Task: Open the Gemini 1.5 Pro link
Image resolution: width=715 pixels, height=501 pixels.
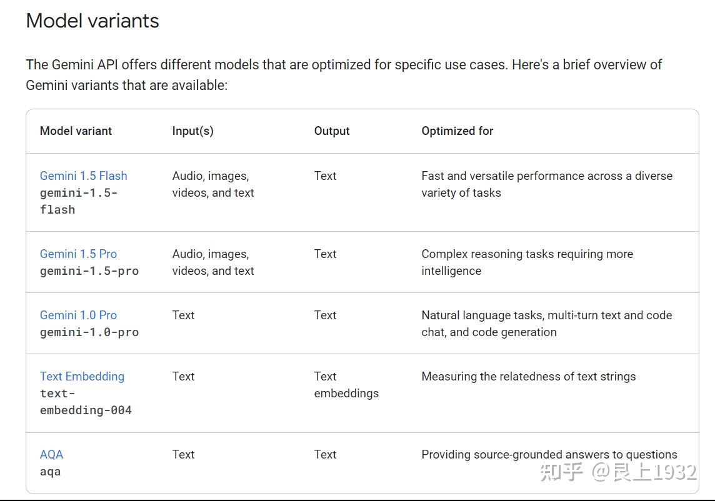Action: (x=78, y=254)
